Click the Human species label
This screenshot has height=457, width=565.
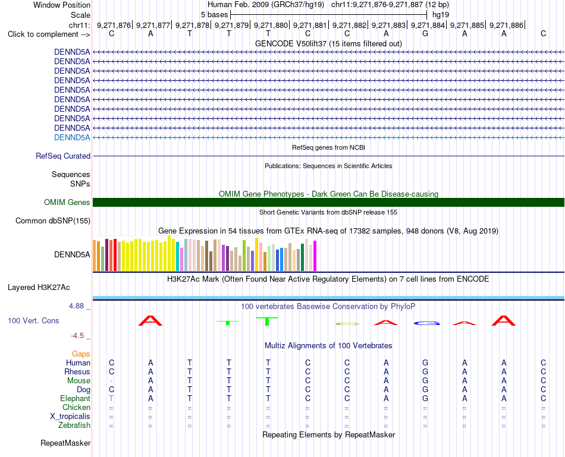click(x=78, y=363)
